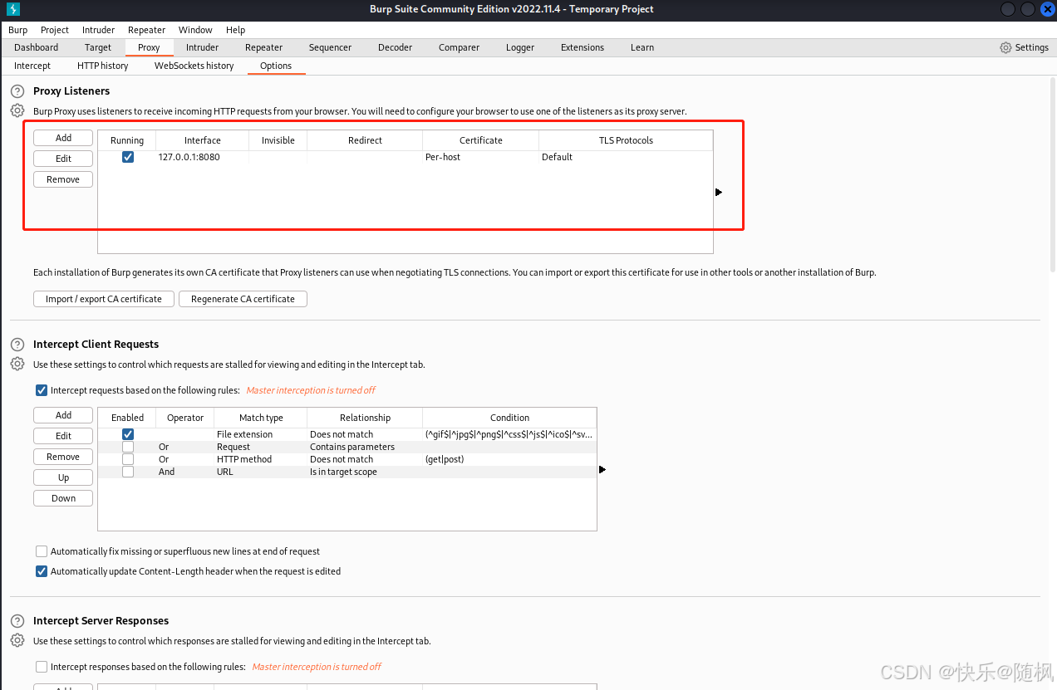Switch to the Sequencer tab

point(330,47)
